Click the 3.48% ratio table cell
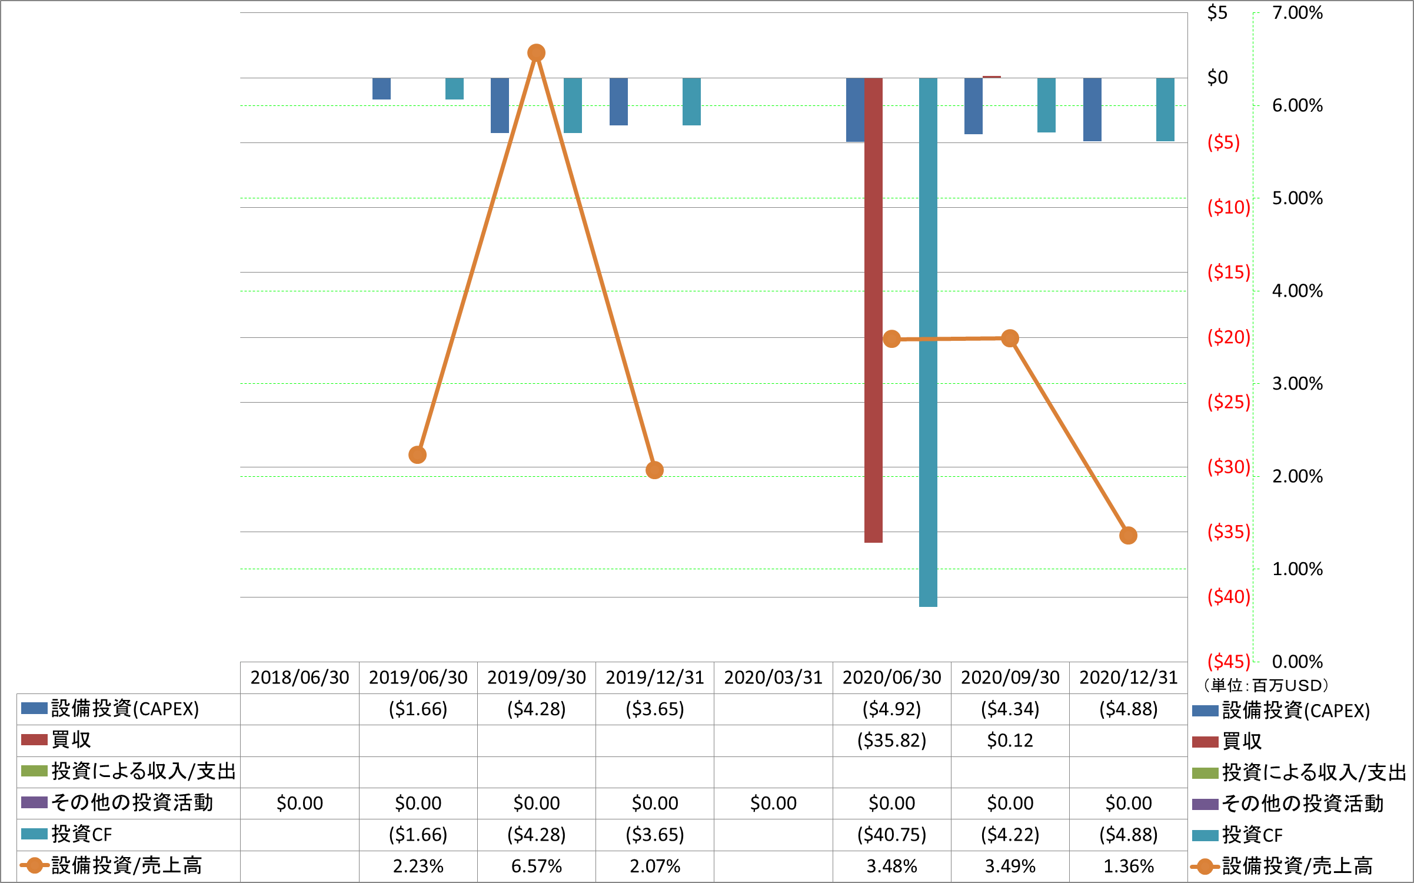This screenshot has height=883, width=1414. pyautogui.click(x=891, y=866)
